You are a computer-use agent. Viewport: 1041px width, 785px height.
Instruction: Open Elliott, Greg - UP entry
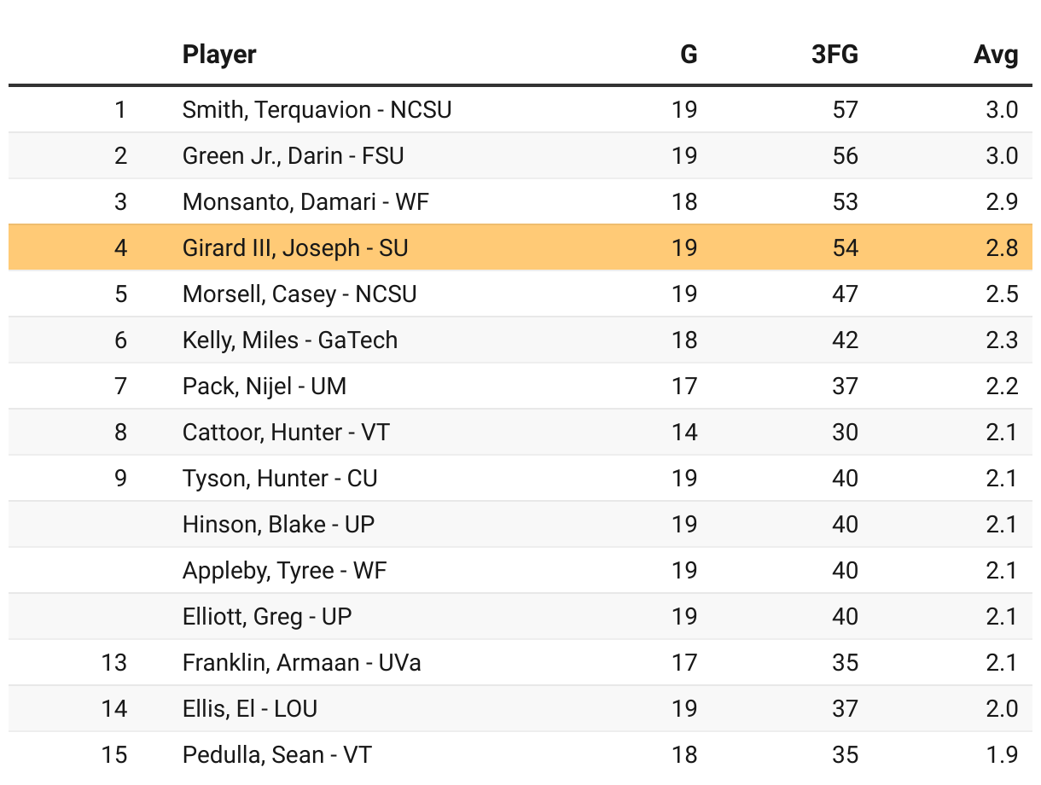coord(267,617)
